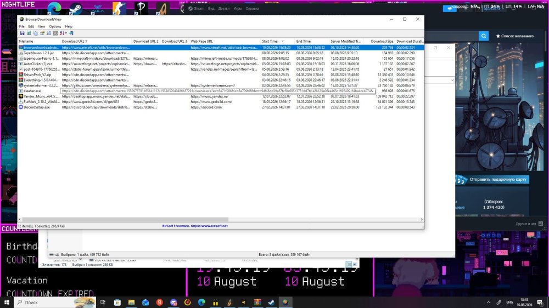Image resolution: width=549 pixels, height=308 pixels.
Task: Sort by the Download URL 1 column header
Action: tap(96, 41)
